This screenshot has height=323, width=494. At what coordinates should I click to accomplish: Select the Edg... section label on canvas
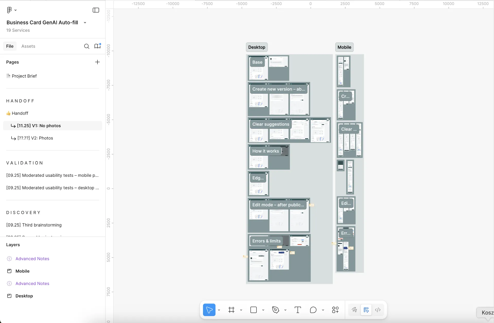[258, 178]
